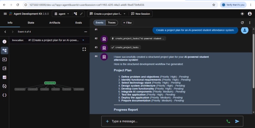Select the graph view sidebar icon

click(4, 51)
